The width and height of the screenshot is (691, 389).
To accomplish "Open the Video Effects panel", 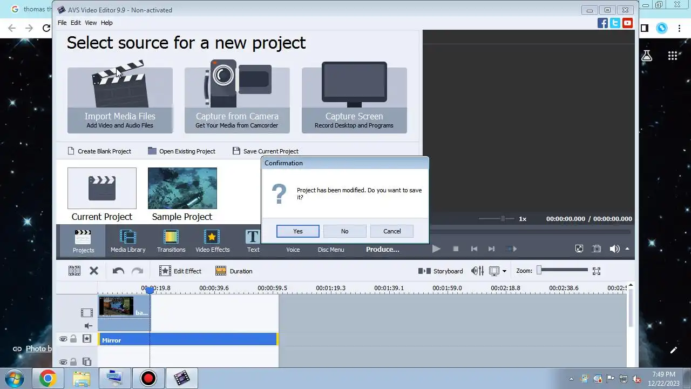I will 212,241.
